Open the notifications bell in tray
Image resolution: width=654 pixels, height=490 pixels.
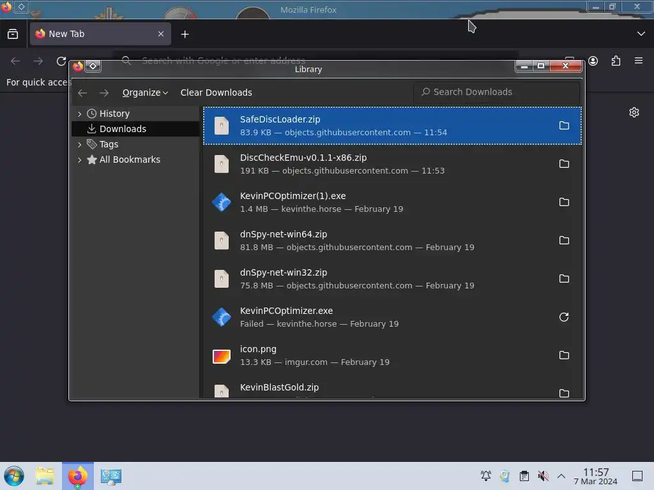(486, 476)
